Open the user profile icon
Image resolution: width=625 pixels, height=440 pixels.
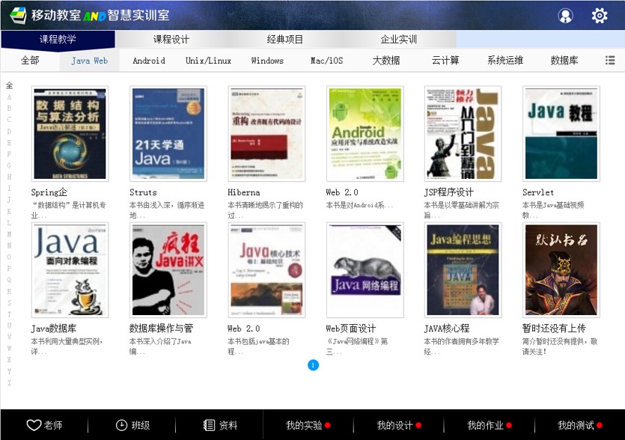pos(565,16)
